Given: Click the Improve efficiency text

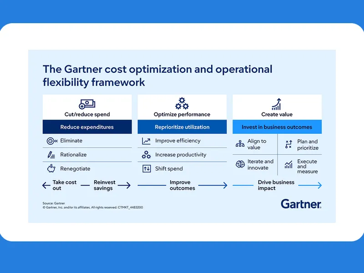Looking at the screenshot, I should (178, 141).
